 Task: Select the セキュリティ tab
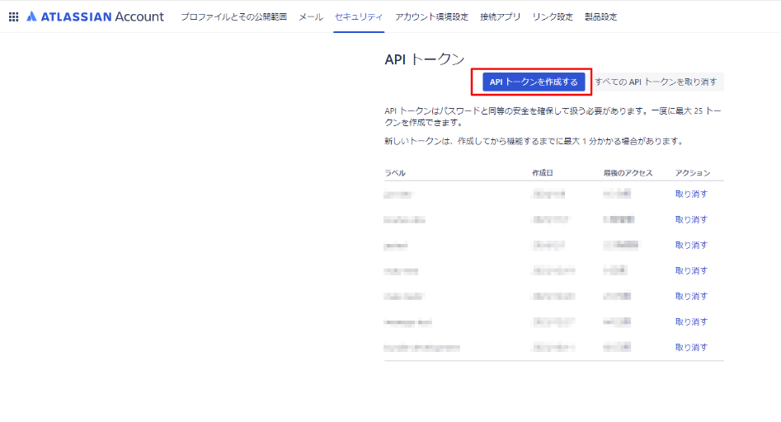point(359,17)
